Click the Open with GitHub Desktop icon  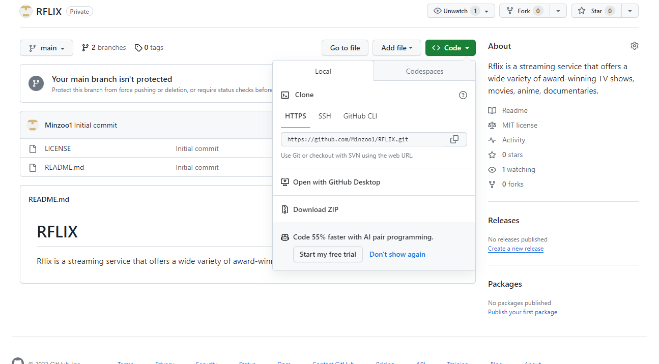[x=285, y=182]
